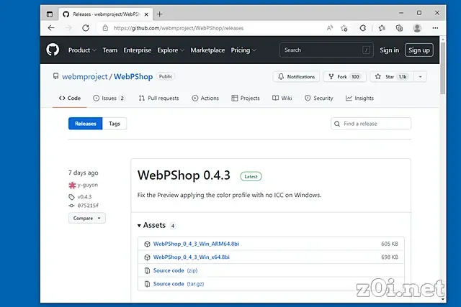The image size is (461, 307).
Task: Open the Enterprise nav link
Action: [x=138, y=50]
